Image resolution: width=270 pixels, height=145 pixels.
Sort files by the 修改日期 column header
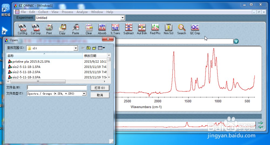[x=95, y=56]
